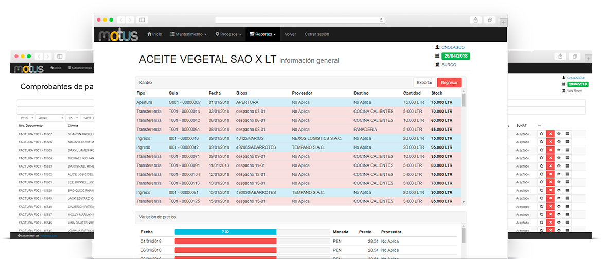Open the Mantenimiento dropdown menu
The image size is (602, 259).
click(188, 34)
